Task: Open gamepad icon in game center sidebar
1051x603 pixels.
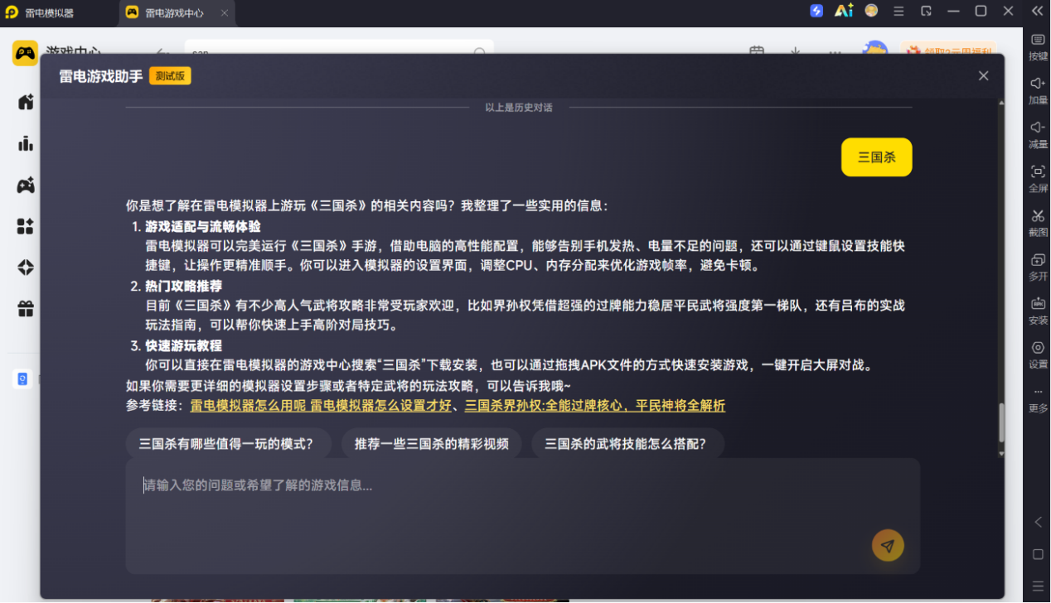Action: [x=26, y=185]
